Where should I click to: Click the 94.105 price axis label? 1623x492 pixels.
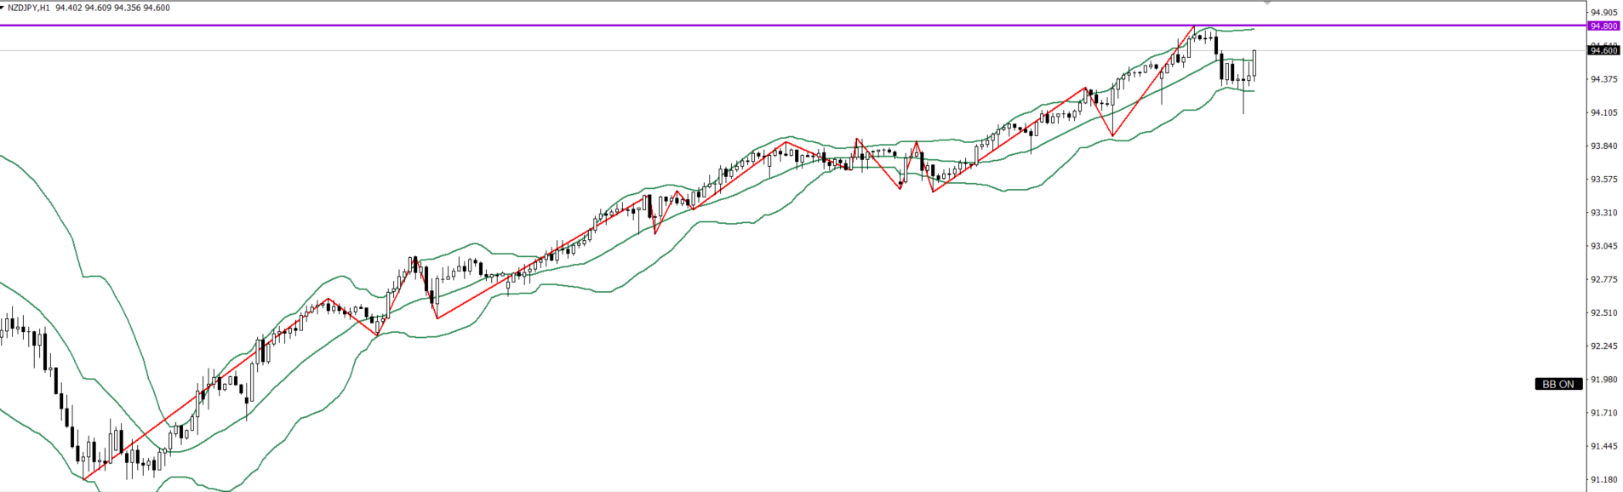(1603, 112)
